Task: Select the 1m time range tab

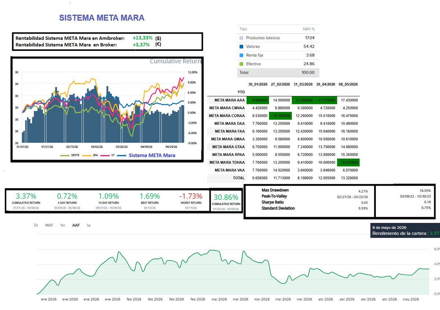Action: click(x=63, y=225)
